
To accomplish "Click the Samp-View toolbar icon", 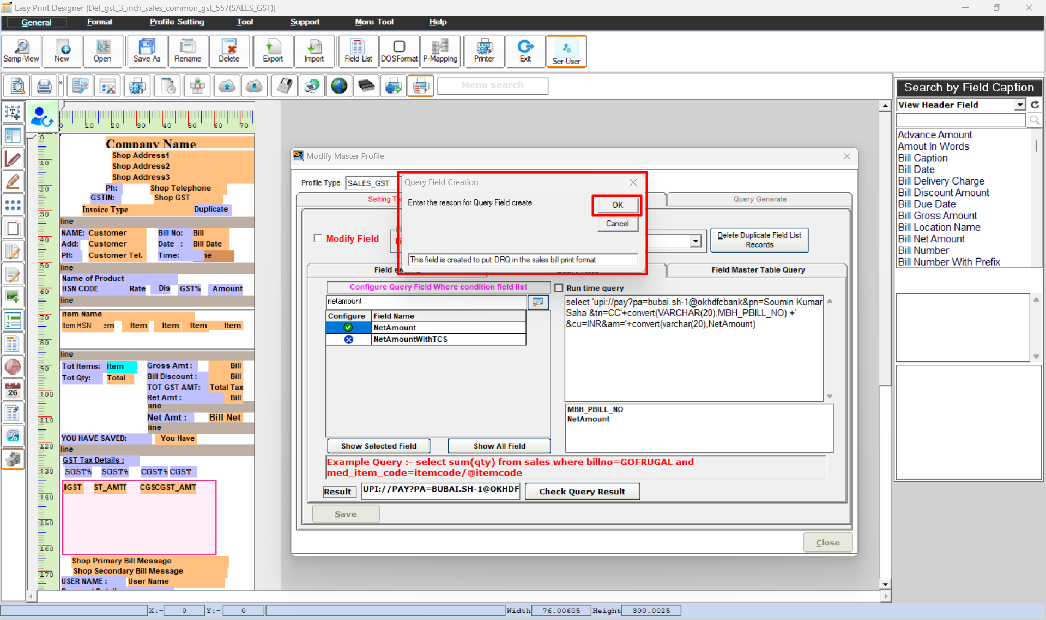I will tap(21, 51).
